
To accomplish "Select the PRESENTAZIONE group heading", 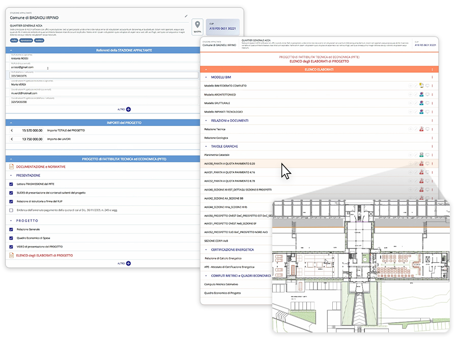I will click(x=28, y=175).
